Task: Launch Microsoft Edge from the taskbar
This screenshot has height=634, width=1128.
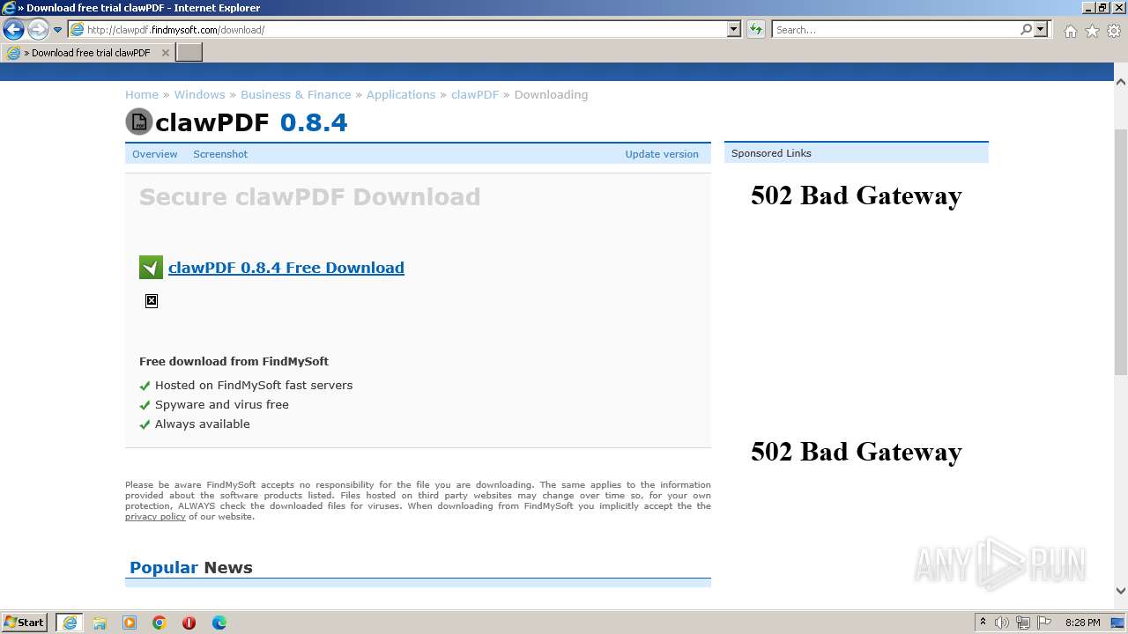Action: (219, 623)
